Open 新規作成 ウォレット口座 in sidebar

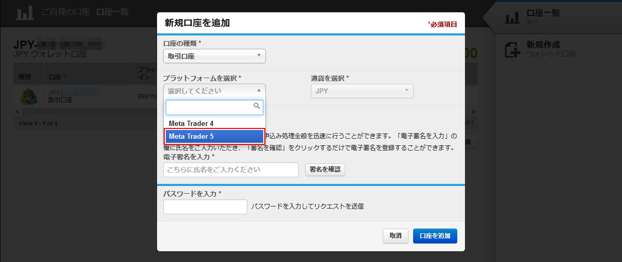coord(559,49)
